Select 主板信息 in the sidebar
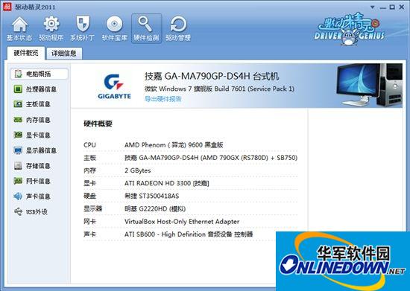 click(x=32, y=104)
